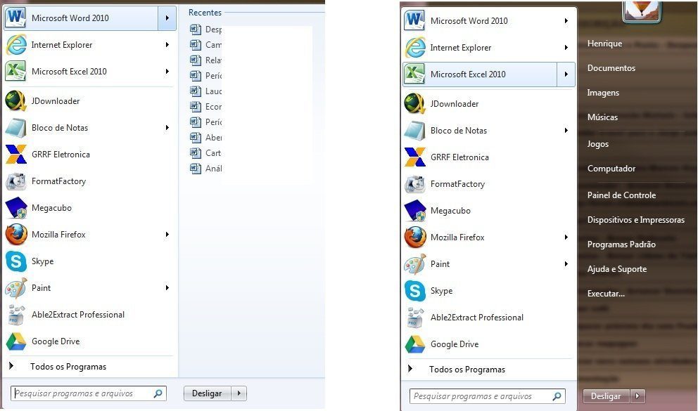Open Ajuda e Suporte
The width and height of the screenshot is (698, 411).
click(x=617, y=269)
